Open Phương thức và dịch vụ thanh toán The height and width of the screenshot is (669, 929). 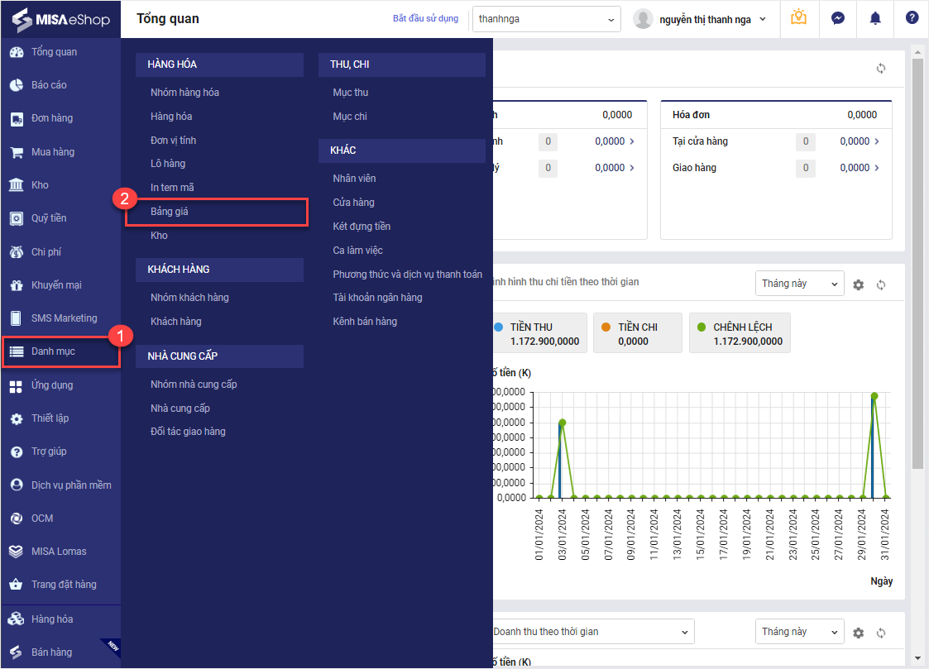(407, 274)
